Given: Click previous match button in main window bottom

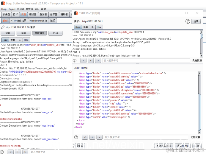Looking at the screenshot, I should tap(11, 152).
